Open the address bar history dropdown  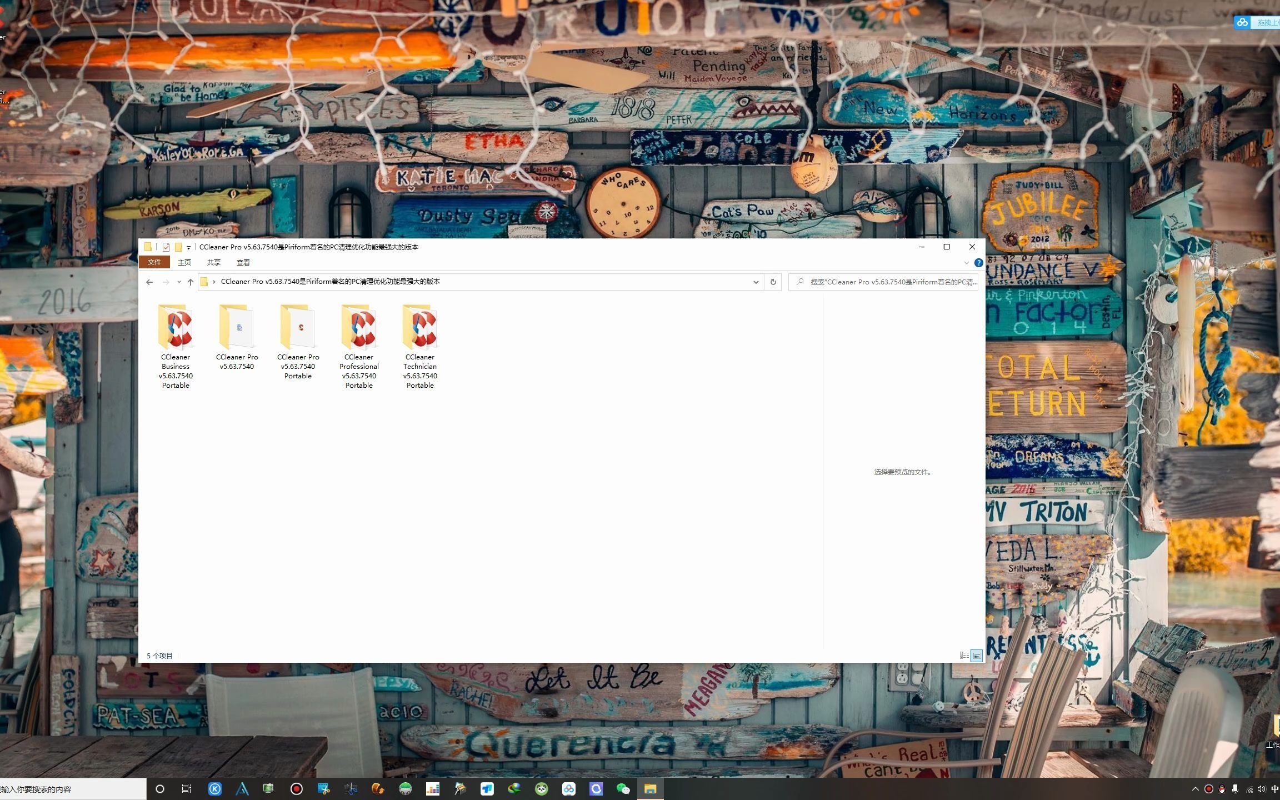pyautogui.click(x=756, y=282)
